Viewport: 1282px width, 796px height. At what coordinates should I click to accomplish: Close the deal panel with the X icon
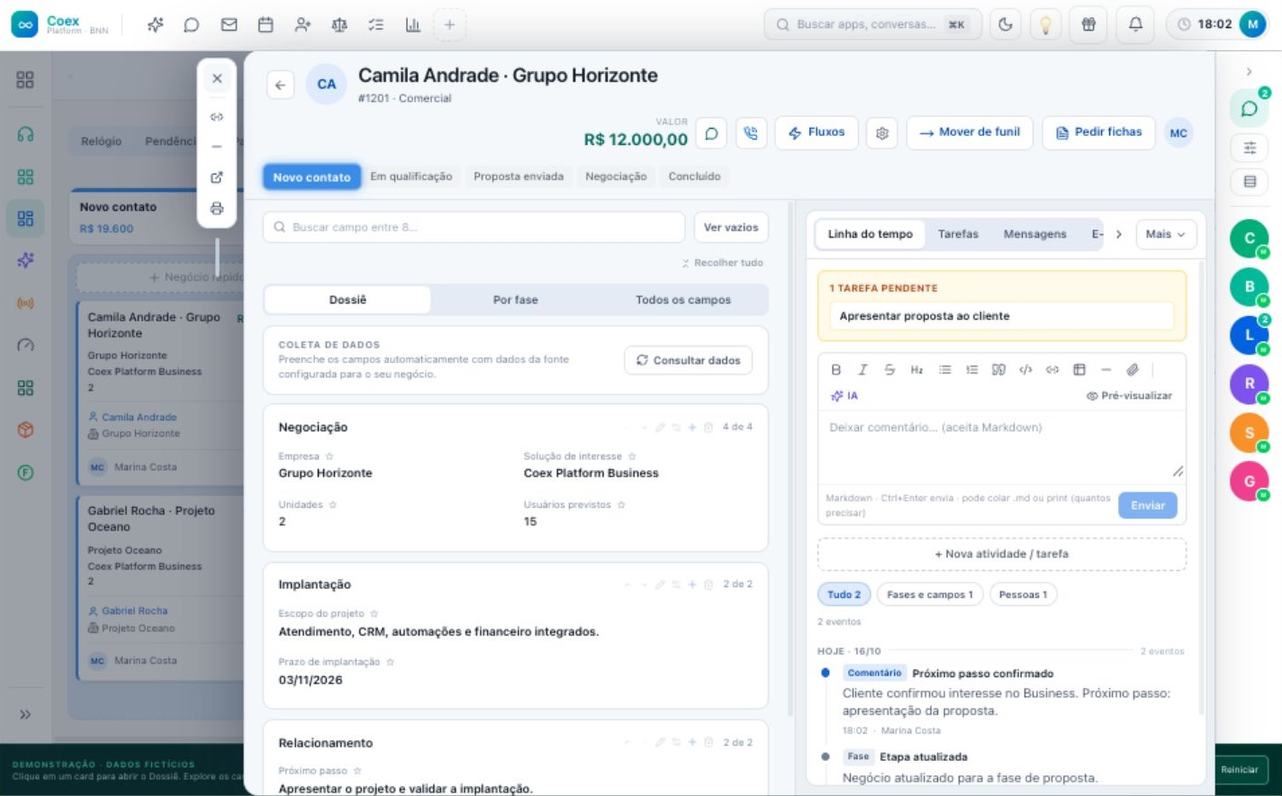tap(217, 78)
